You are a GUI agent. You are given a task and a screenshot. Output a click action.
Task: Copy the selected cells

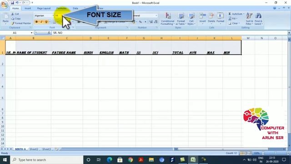tap(16, 19)
